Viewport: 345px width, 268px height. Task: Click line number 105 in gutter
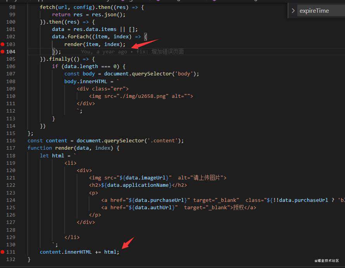tap(11, 59)
